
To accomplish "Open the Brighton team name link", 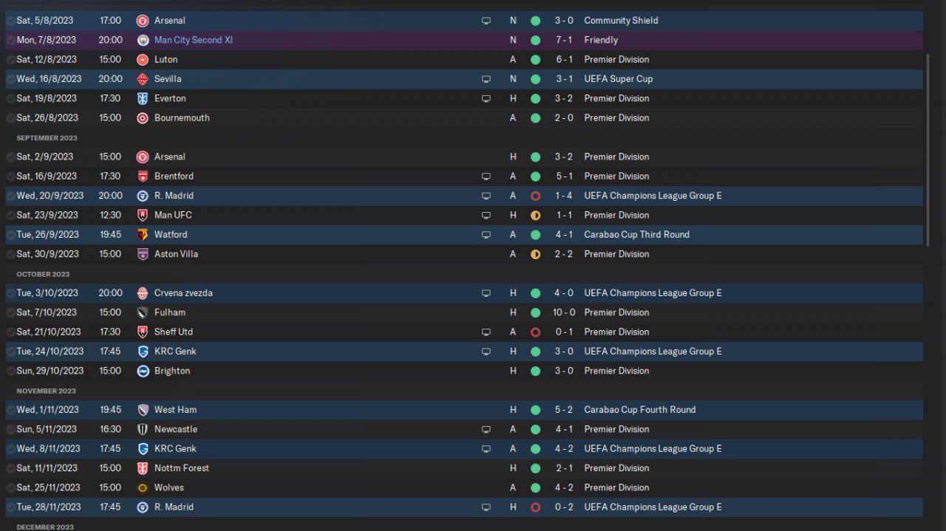I will click(x=172, y=371).
